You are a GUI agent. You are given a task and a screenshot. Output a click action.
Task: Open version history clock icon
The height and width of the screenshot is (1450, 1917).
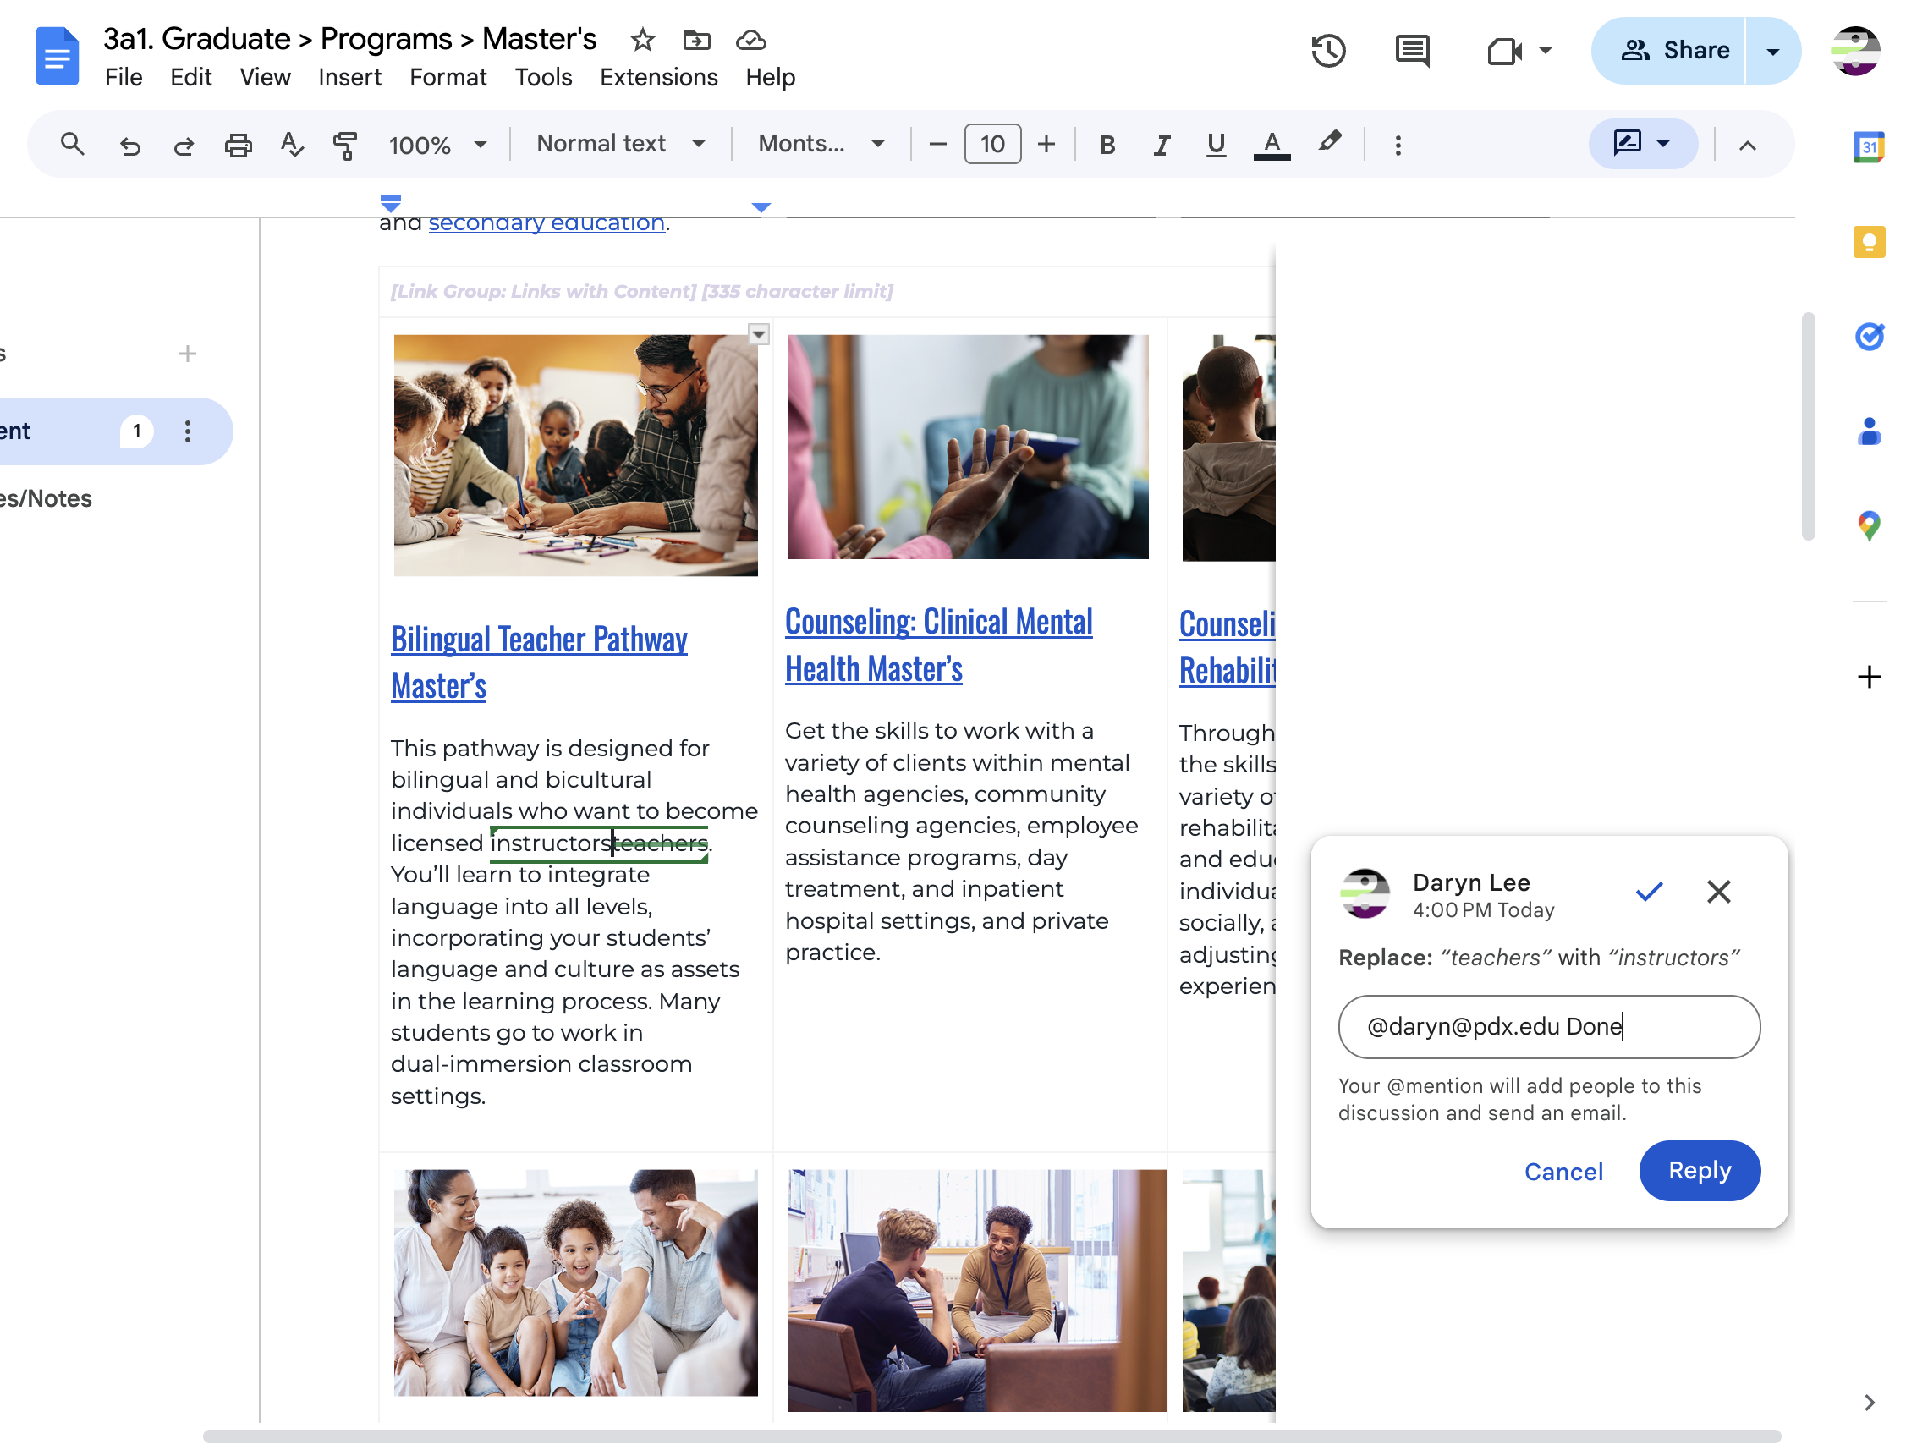tap(1327, 50)
